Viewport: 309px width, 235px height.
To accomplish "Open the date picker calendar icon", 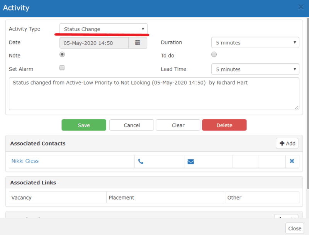I will (138, 43).
